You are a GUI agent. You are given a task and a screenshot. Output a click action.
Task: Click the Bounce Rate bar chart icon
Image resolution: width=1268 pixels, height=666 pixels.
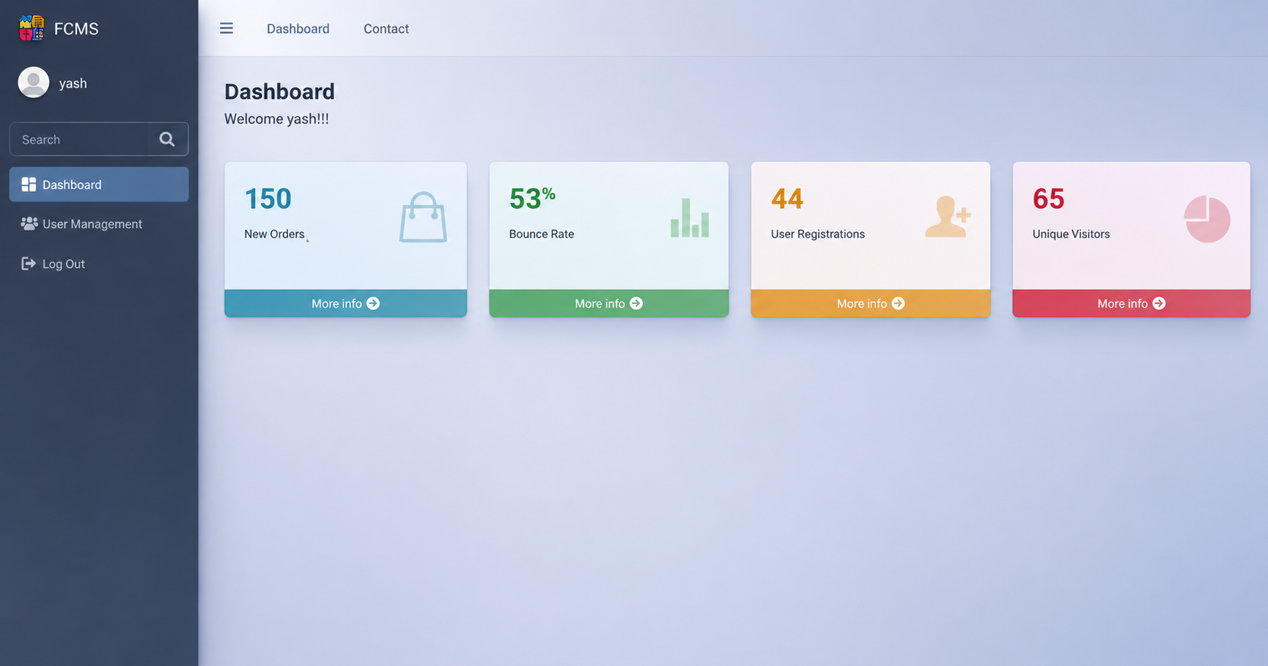click(x=690, y=218)
